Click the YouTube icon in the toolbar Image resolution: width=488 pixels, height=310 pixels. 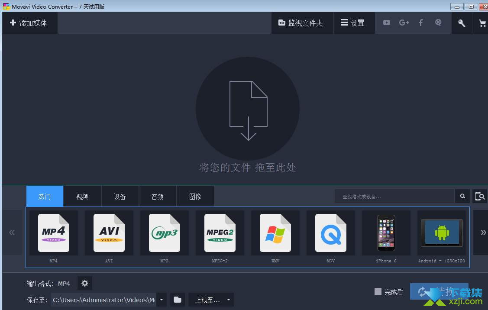[387, 23]
